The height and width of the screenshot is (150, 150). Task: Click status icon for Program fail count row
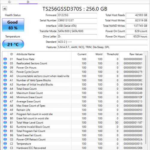point(5,114)
